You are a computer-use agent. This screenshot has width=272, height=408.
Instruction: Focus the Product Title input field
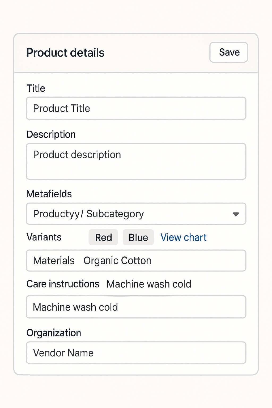click(136, 108)
